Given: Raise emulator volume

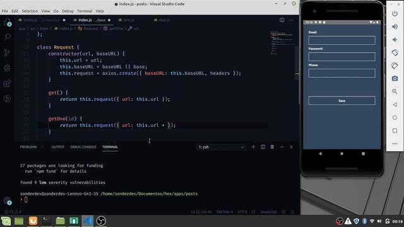Looking at the screenshot, I should click(395, 26).
